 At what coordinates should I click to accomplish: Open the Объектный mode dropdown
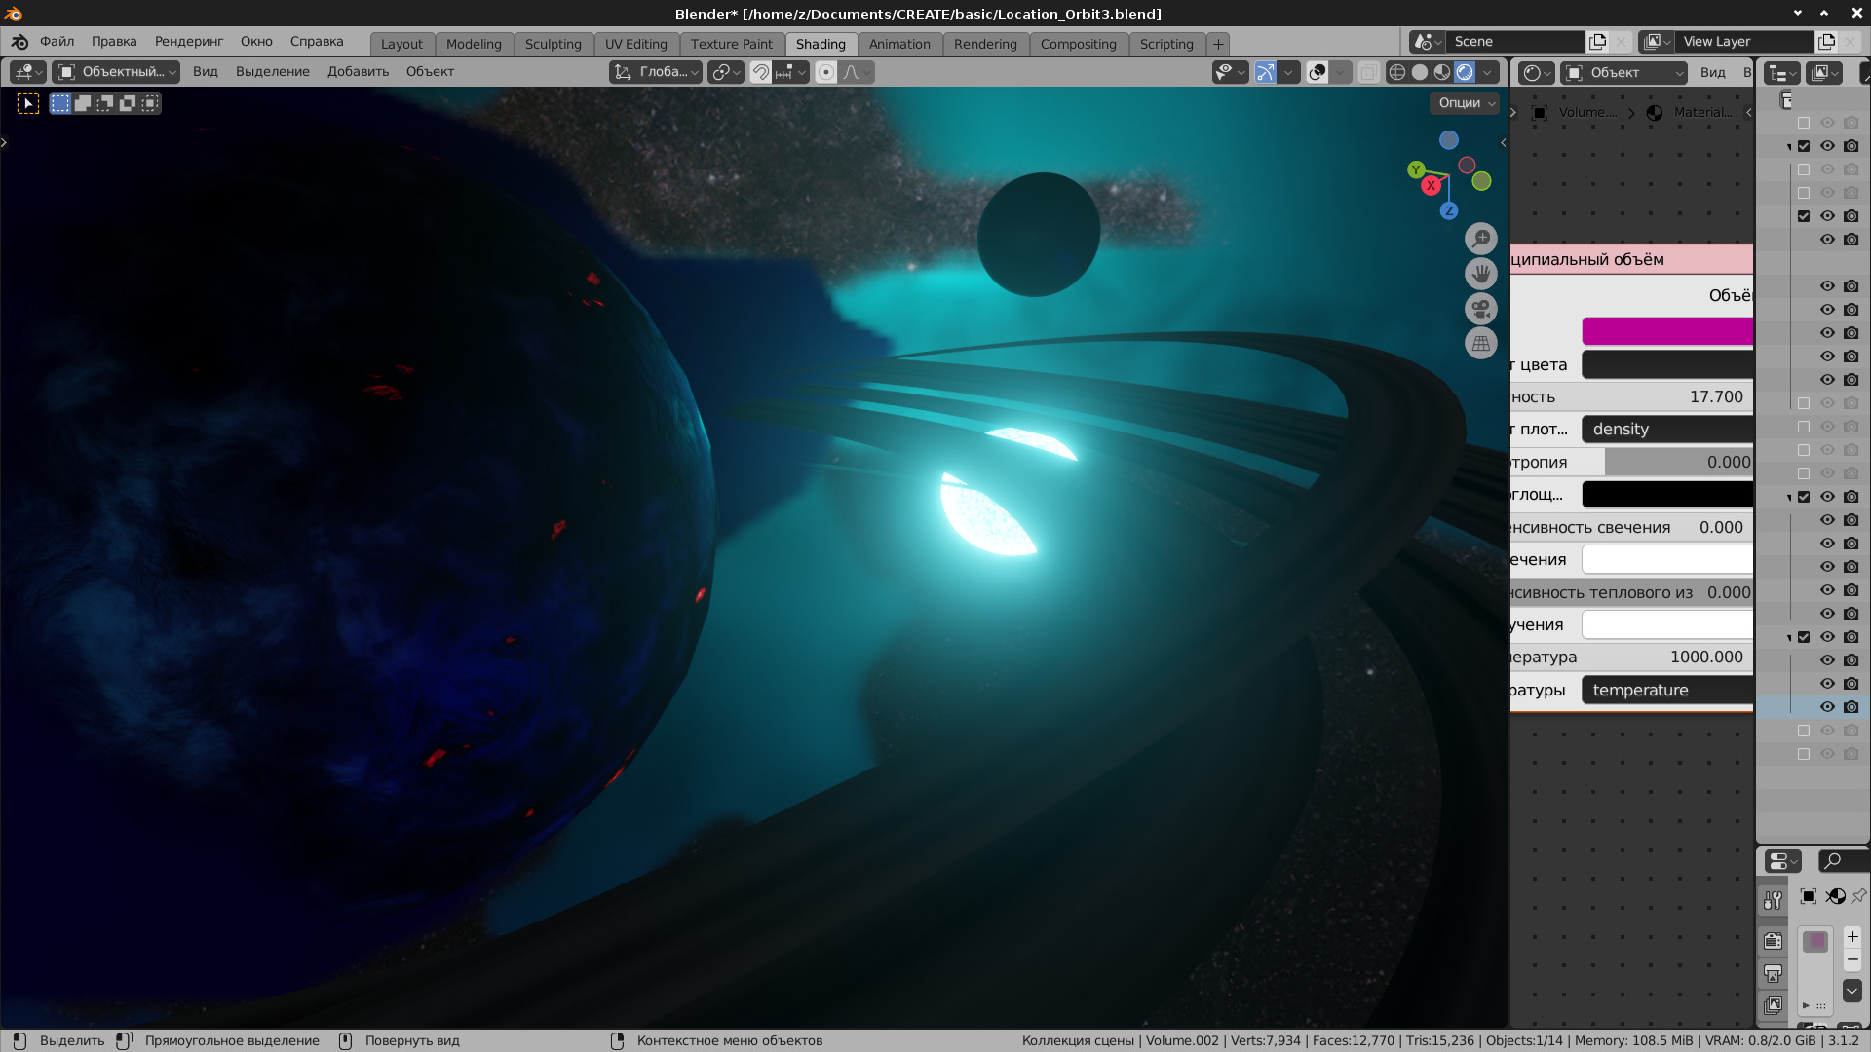[116, 72]
